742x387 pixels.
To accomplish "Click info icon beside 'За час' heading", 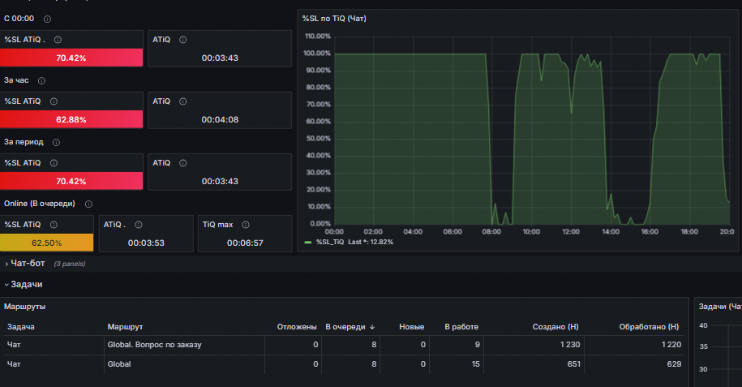I will [x=41, y=80].
